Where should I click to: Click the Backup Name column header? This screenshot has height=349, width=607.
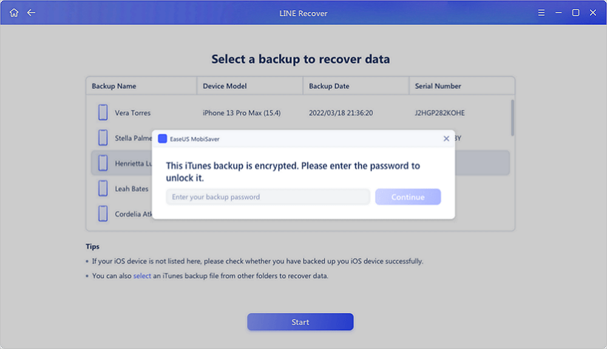114,86
